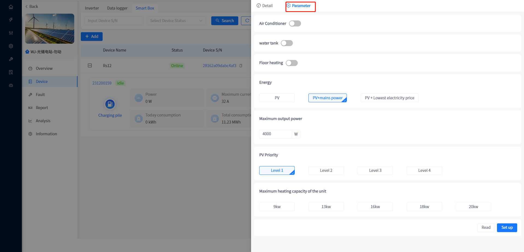This screenshot has height=252, width=524.
Task: Open the Inverter tab
Action: pos(92,8)
